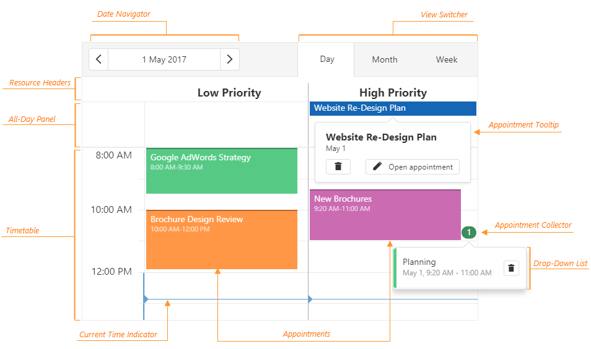Delete Website Re-Design Plan via tooltip trash icon
The height and width of the screenshot is (349, 591).
[x=338, y=166]
